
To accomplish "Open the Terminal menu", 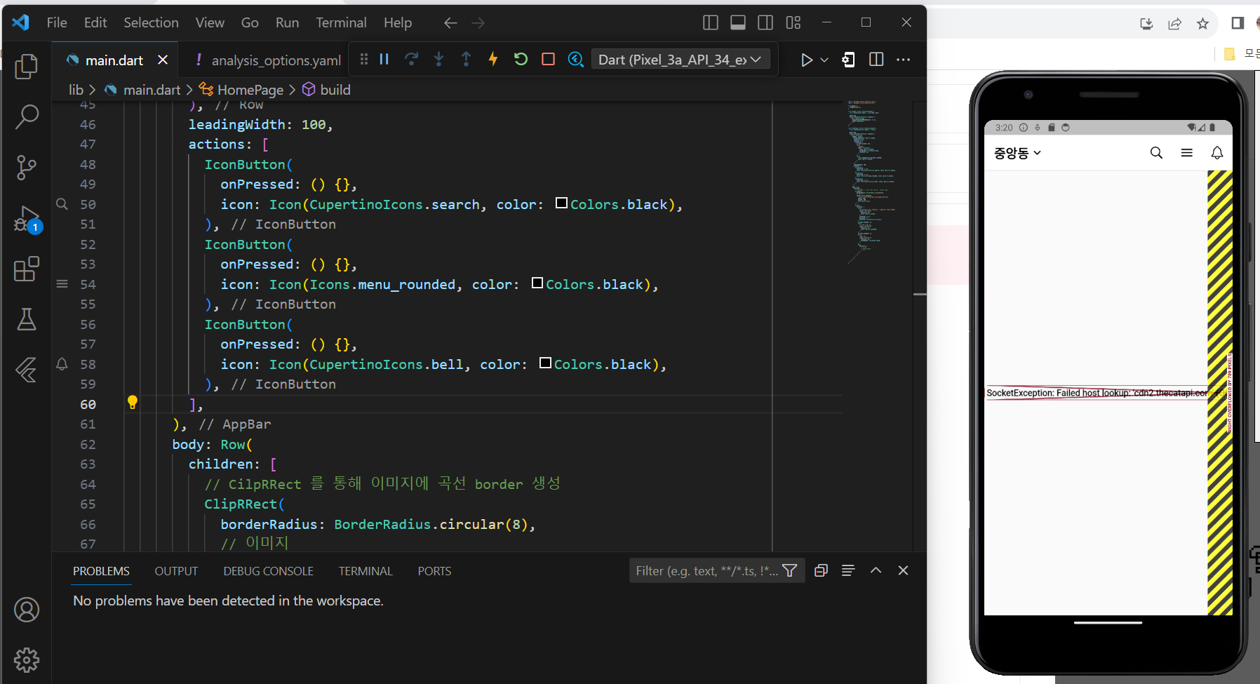I will pos(341,22).
